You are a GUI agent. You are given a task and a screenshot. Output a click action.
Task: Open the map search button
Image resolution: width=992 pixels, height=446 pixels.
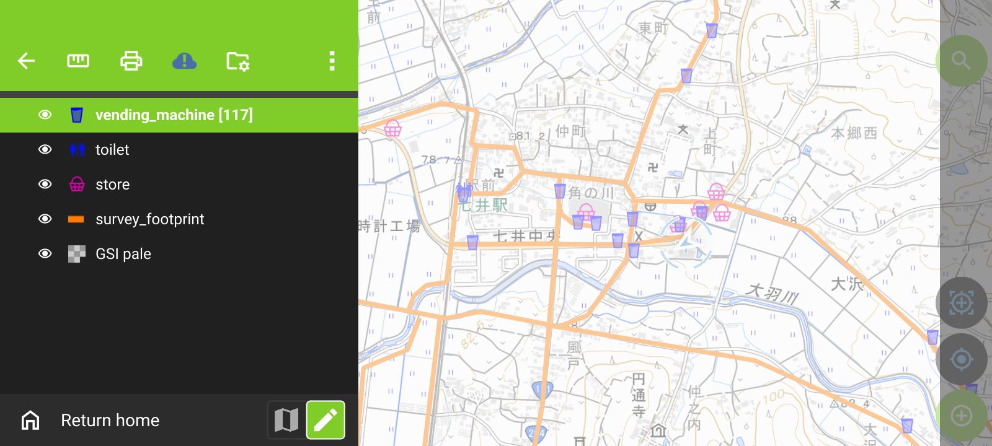pos(961,61)
